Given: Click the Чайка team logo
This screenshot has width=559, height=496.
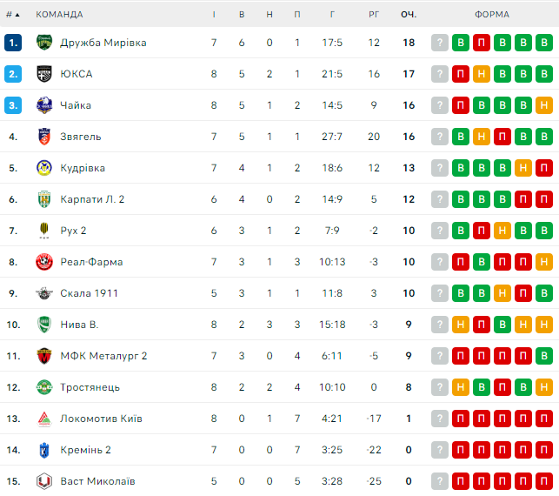Looking at the screenshot, I should [44, 105].
